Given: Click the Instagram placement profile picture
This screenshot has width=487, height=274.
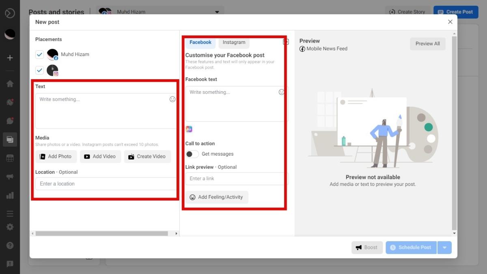Looking at the screenshot, I should (x=52, y=70).
